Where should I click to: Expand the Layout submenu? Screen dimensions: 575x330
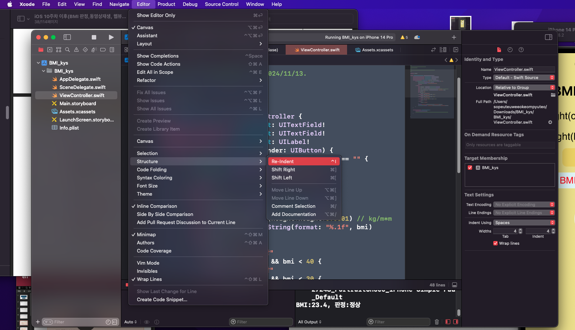[x=198, y=44]
